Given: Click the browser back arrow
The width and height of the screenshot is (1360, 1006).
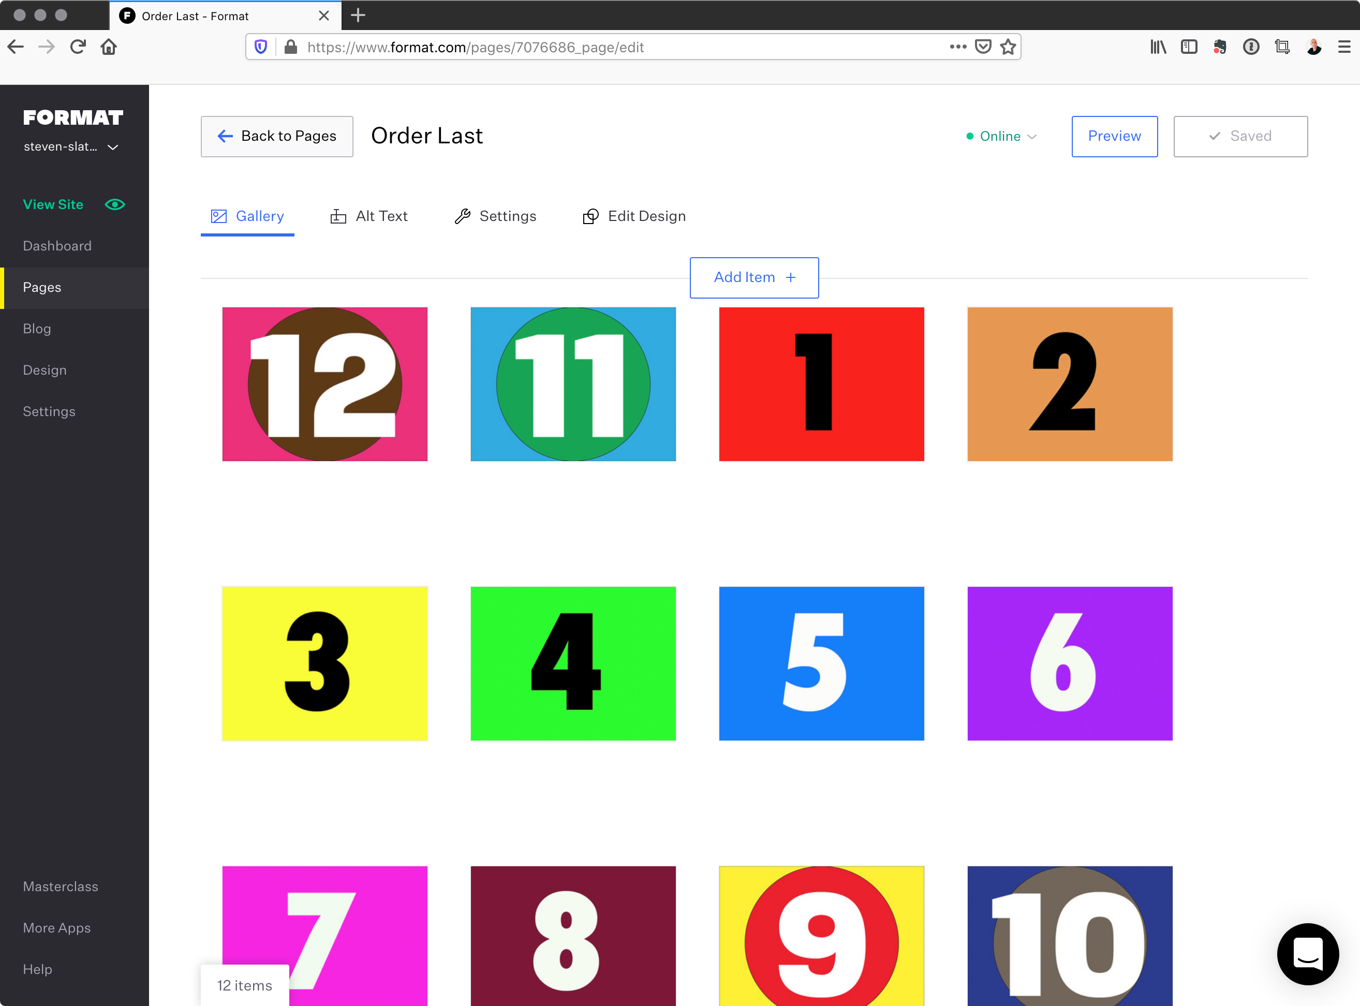Looking at the screenshot, I should (16, 47).
